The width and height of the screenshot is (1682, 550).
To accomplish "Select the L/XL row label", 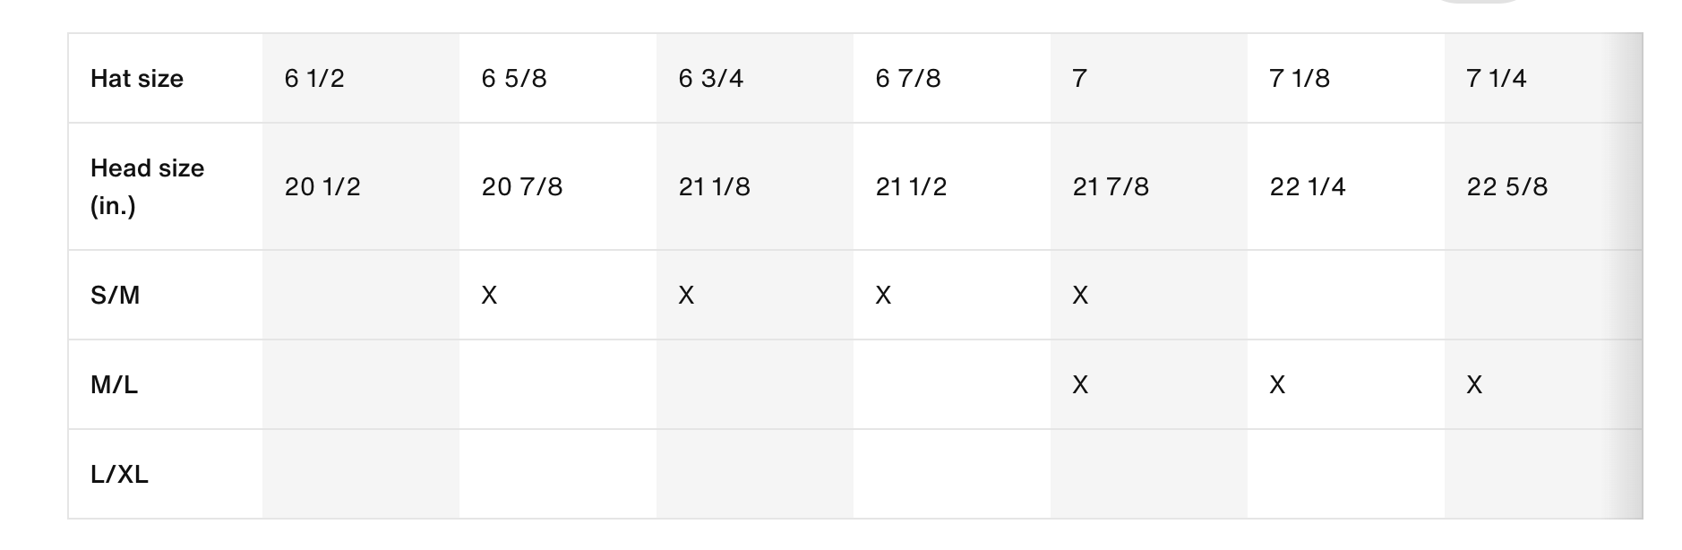I will click(x=119, y=474).
